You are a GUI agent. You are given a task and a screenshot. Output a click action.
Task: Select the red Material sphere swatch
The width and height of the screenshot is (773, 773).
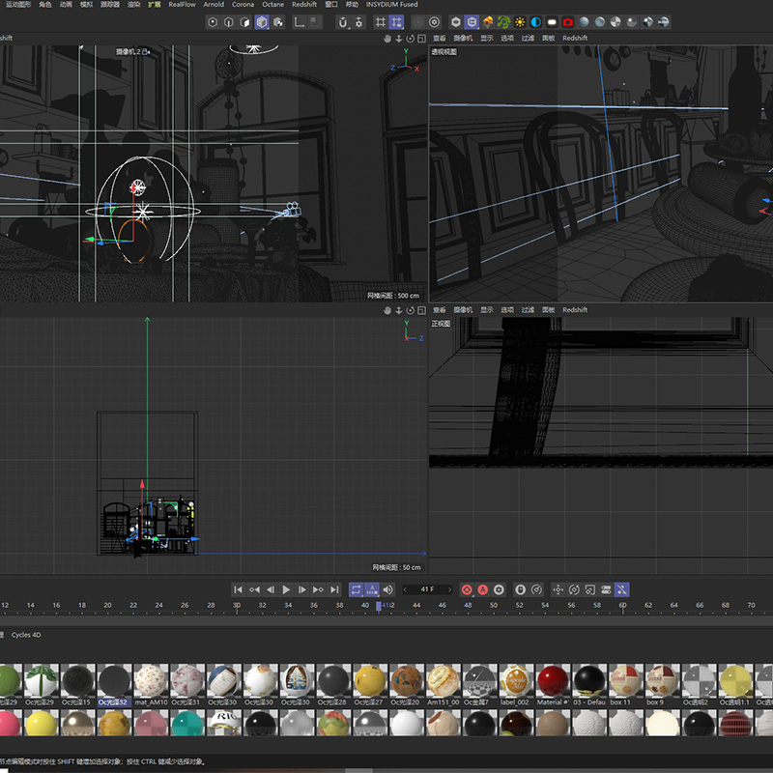(x=552, y=679)
